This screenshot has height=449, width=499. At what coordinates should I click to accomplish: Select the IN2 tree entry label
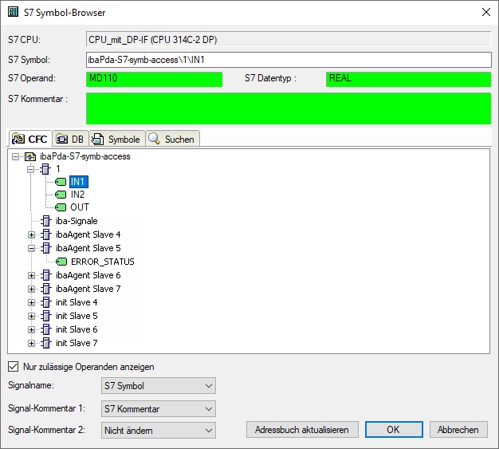(77, 195)
